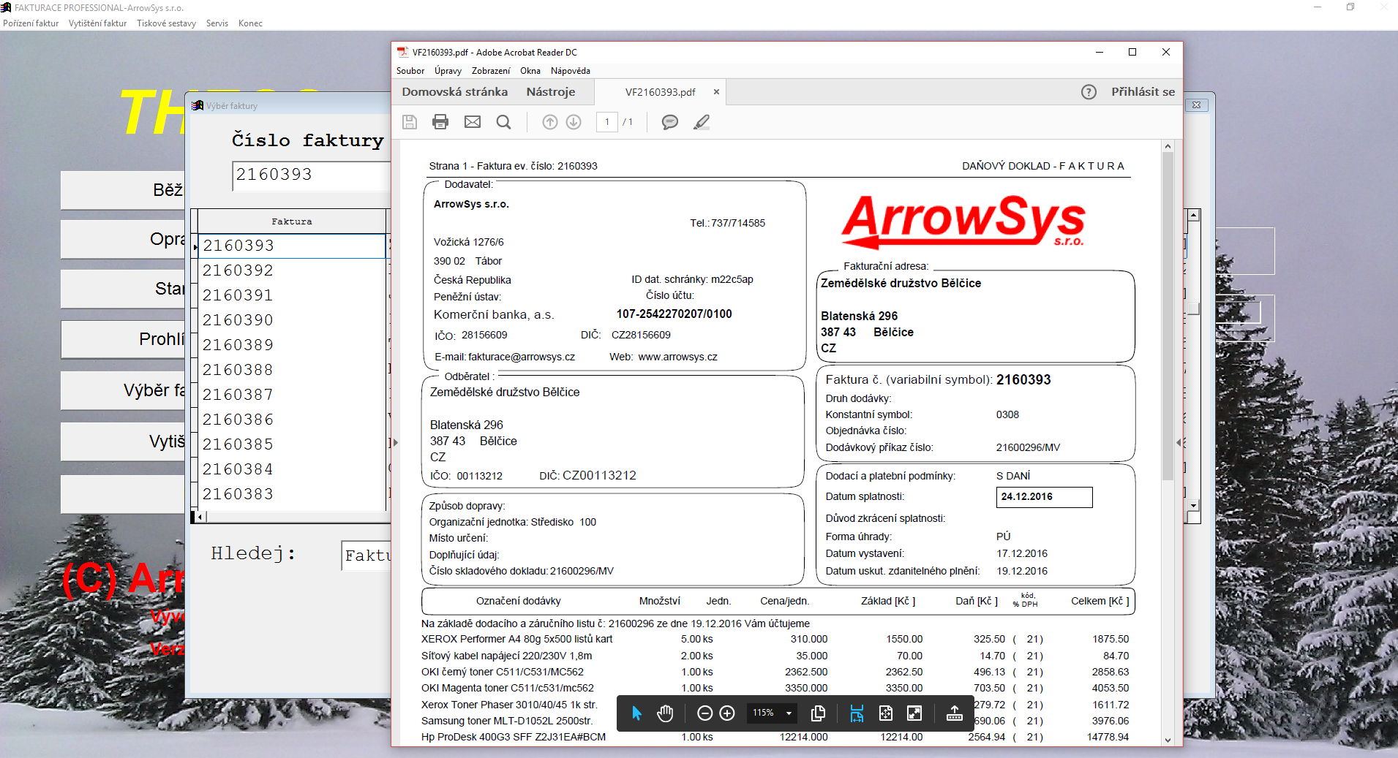Open Pořízení faktur menu in Fakturace
Image resolution: width=1398 pixels, height=758 pixels.
pyautogui.click(x=31, y=23)
